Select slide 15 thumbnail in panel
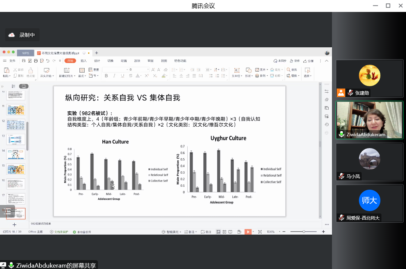This screenshot has height=269, width=406. pos(16,169)
